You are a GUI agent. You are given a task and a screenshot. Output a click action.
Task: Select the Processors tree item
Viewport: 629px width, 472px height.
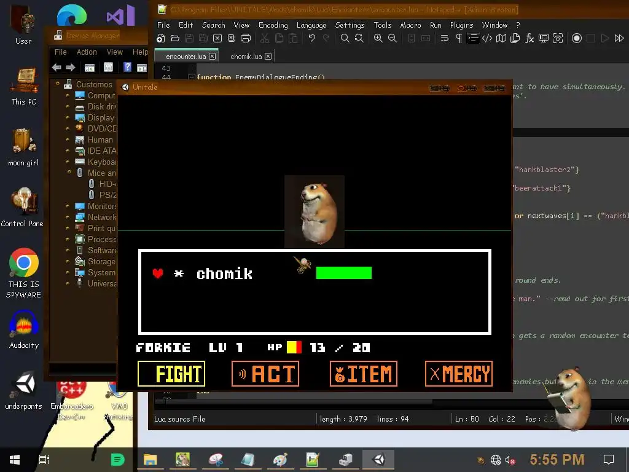click(96, 239)
